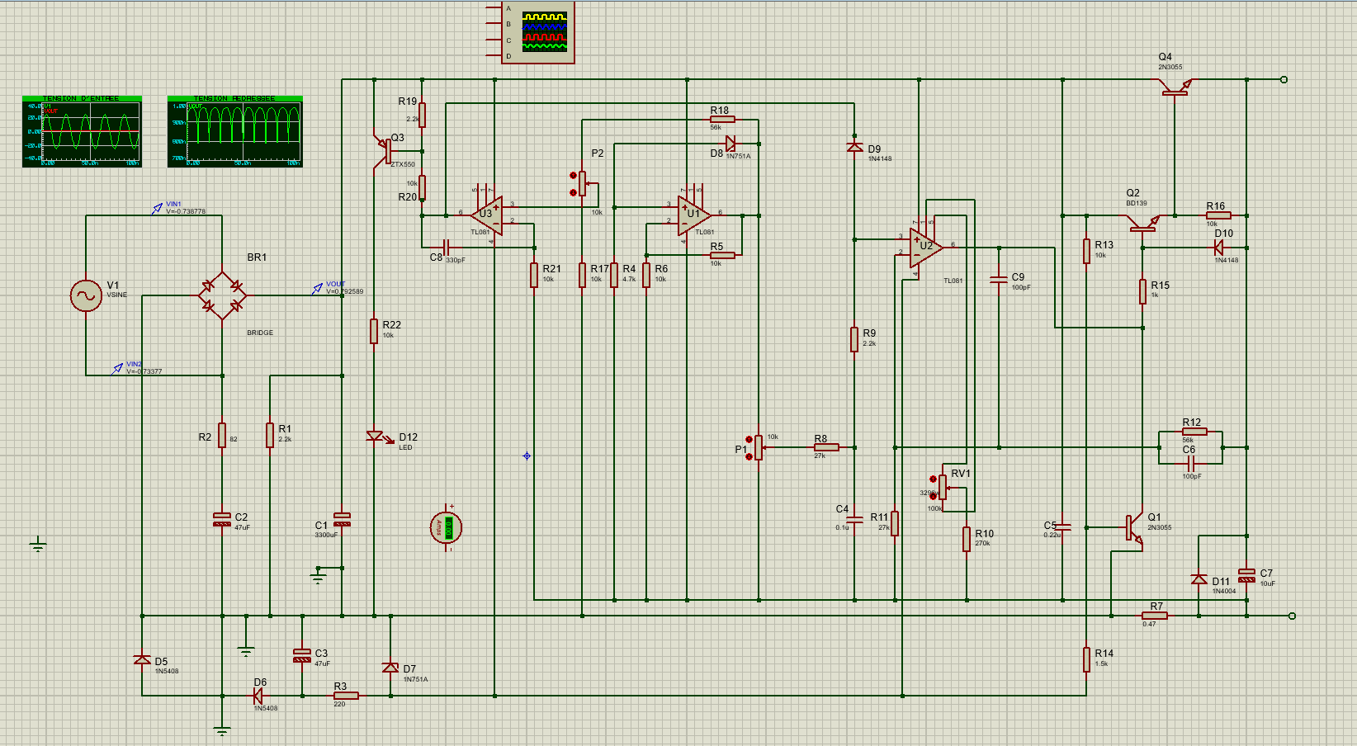Select resistor R12 56k

pos(1194,432)
